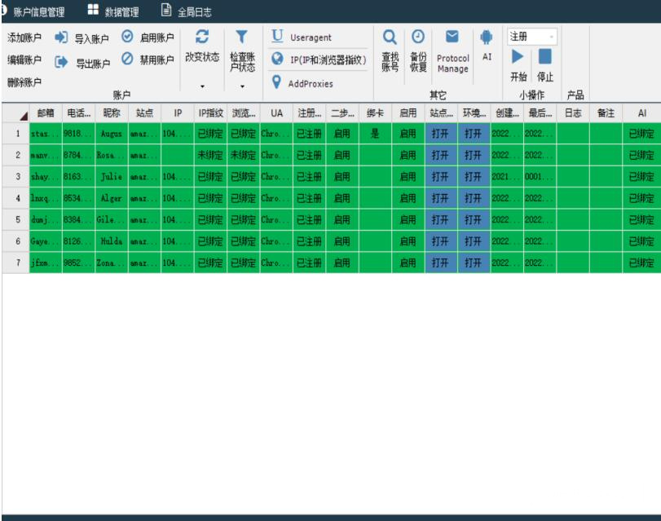Click the 启用账户 checkmark icon
Viewport: 661px width, 521px height.
click(127, 37)
